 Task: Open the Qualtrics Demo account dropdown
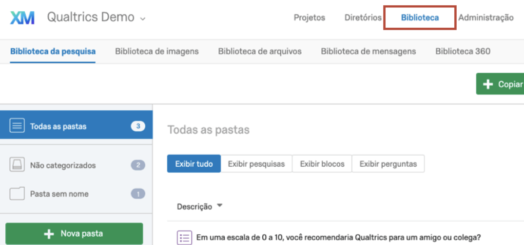coord(96,17)
